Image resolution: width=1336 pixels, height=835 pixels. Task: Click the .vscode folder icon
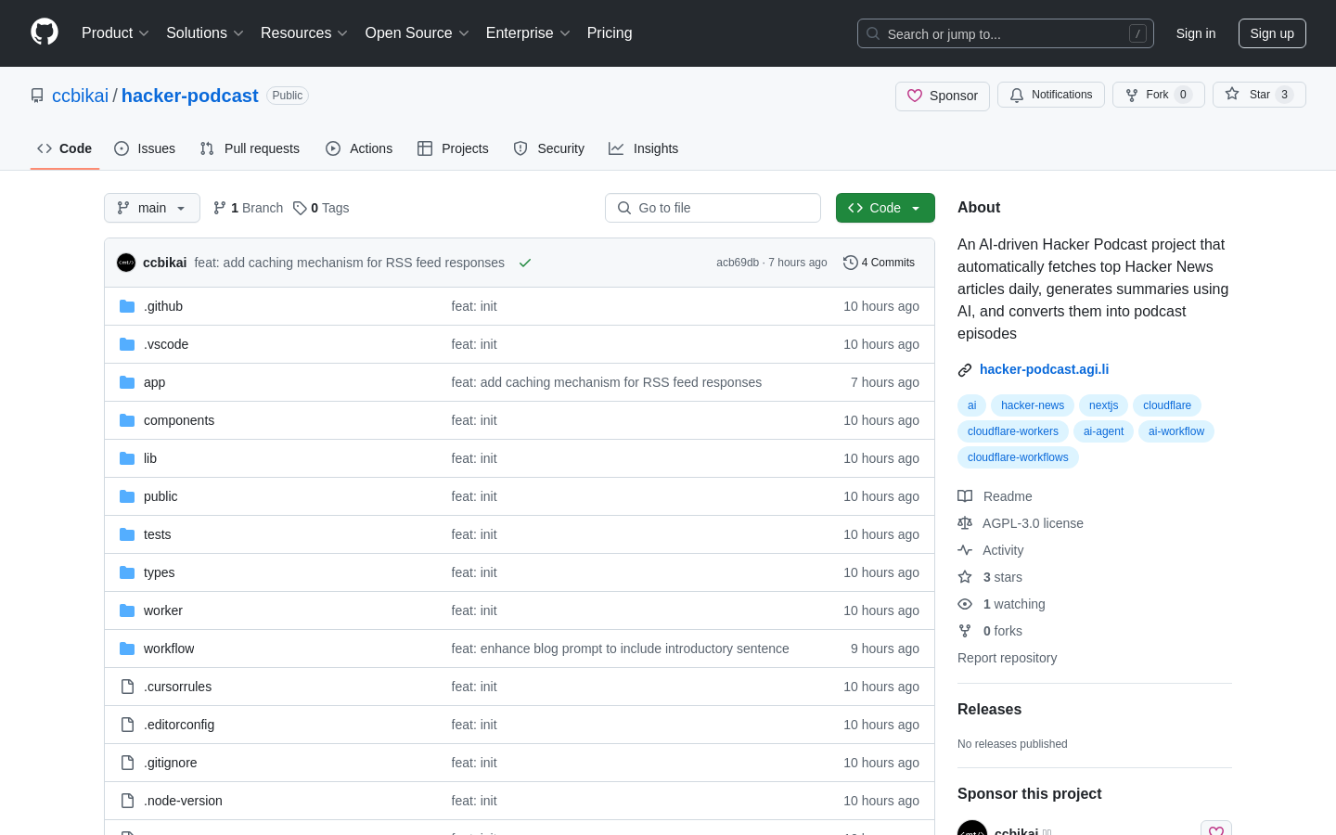point(127,344)
